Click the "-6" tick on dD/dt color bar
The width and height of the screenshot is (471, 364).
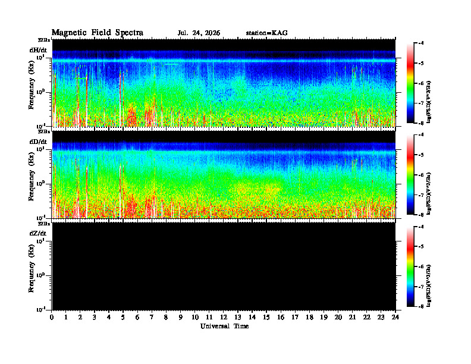point(421,175)
